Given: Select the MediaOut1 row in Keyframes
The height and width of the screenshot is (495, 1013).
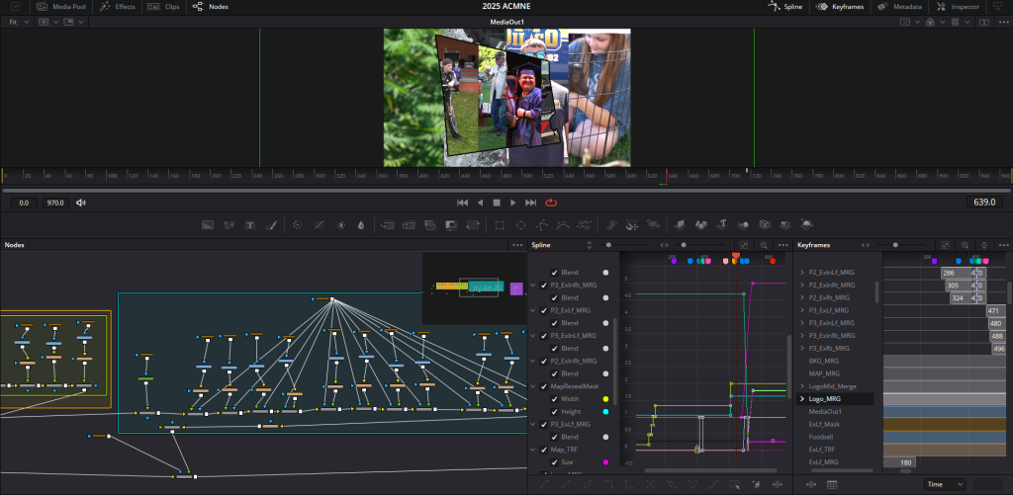Looking at the screenshot, I should tap(825, 412).
